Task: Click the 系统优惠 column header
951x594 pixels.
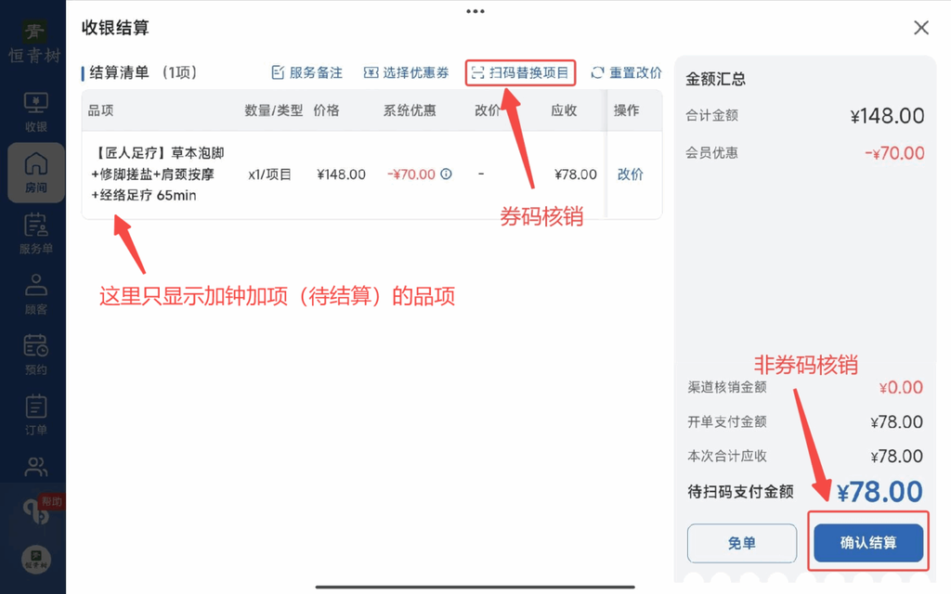Action: (410, 110)
